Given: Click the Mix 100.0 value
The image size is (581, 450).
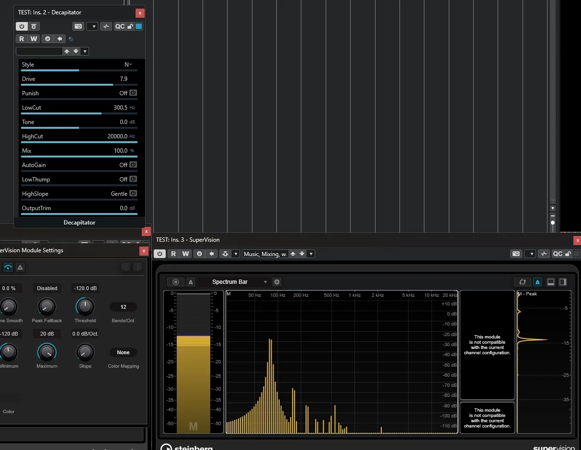Looking at the screenshot, I should point(121,151).
